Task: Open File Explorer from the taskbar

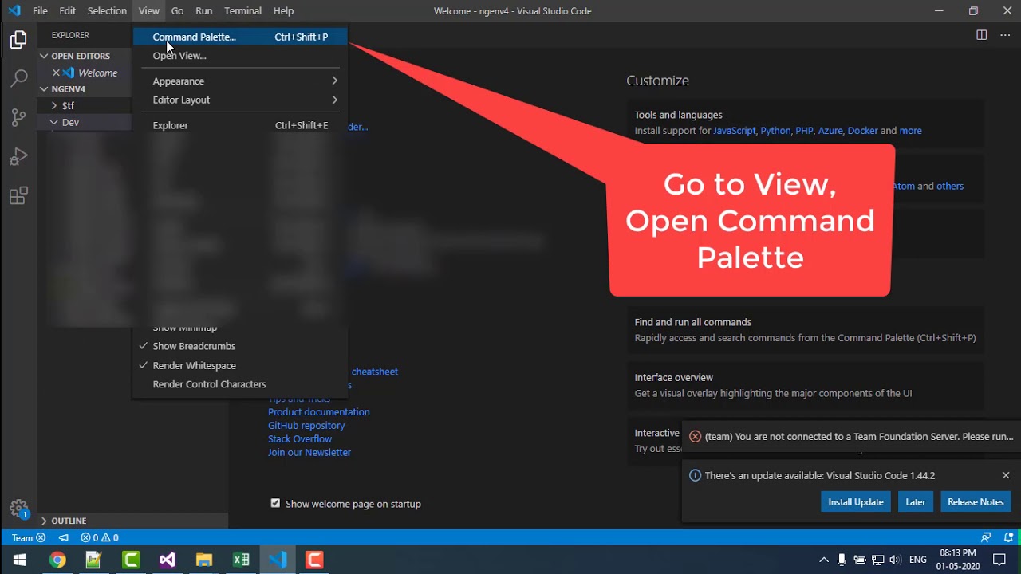Action: tap(204, 560)
